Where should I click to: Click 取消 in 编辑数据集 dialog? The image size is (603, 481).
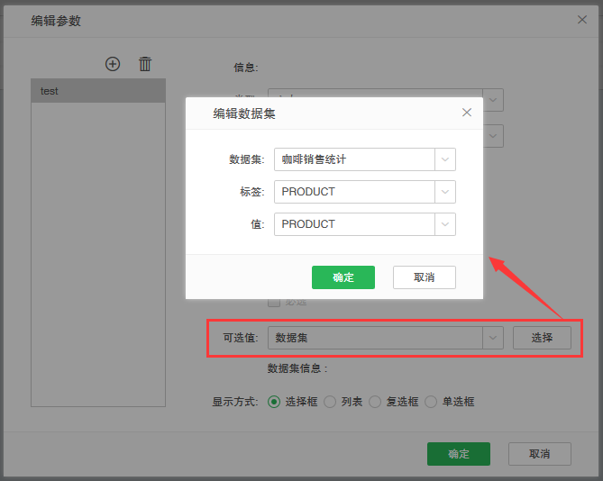click(424, 277)
